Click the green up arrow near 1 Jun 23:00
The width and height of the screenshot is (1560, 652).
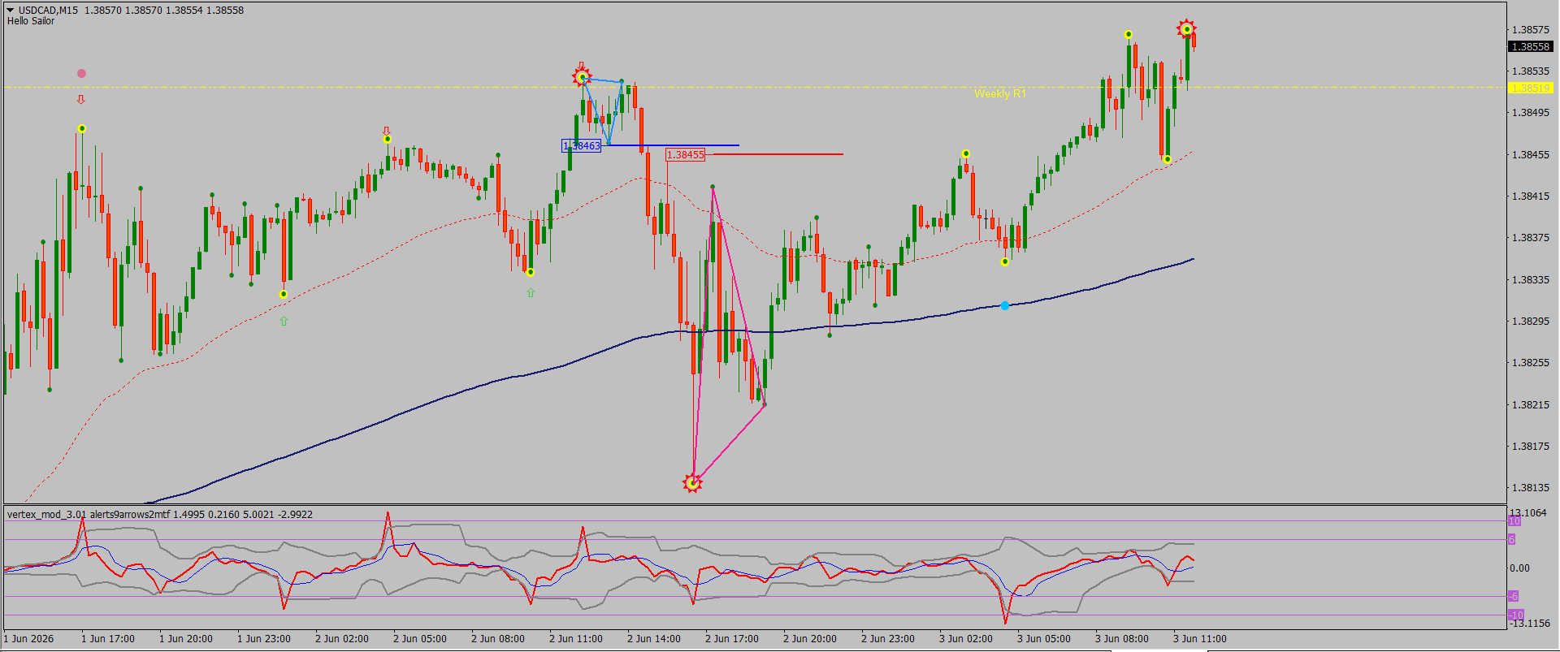[x=284, y=322]
